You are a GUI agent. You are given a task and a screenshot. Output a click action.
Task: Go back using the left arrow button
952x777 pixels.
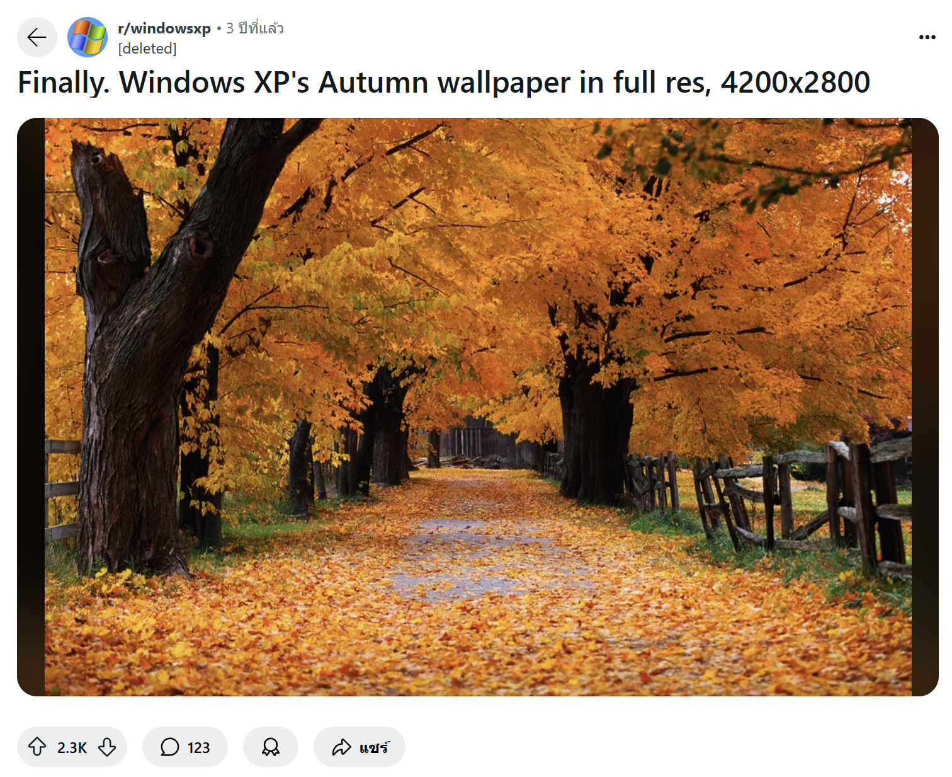[x=37, y=37]
